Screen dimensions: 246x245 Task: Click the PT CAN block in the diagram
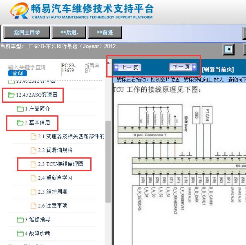[x=207, y=115]
